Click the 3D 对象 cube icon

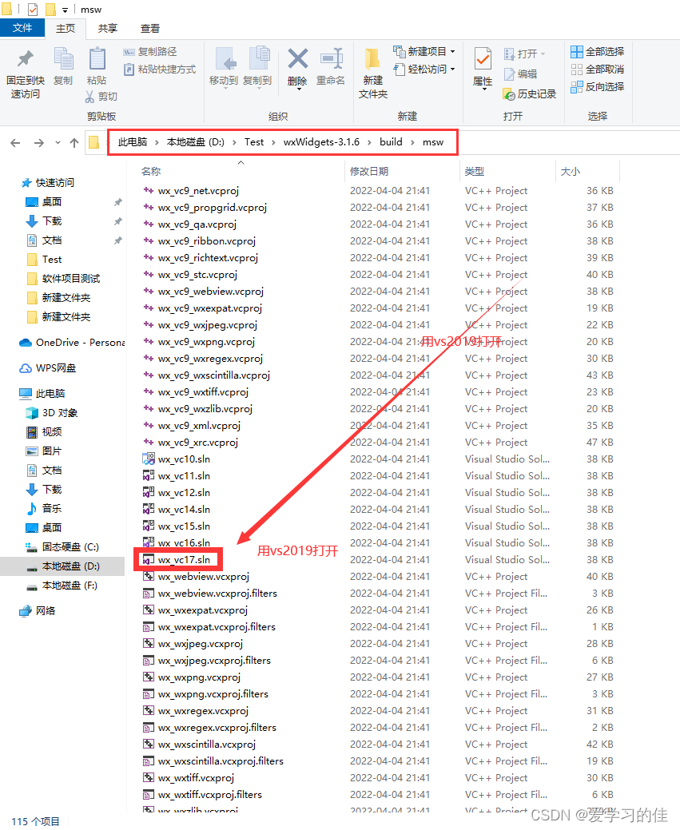coord(32,413)
